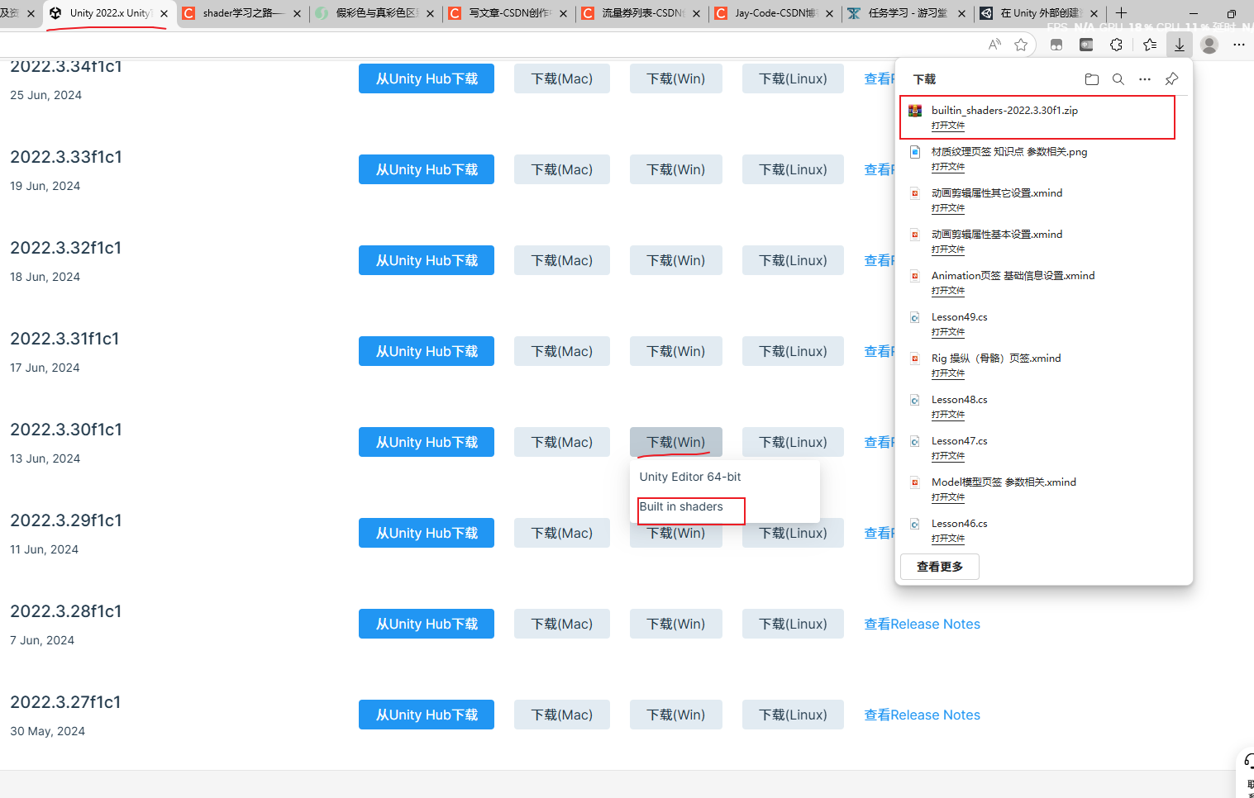
Task: Open more options in the downloads panel
Action: [1145, 79]
